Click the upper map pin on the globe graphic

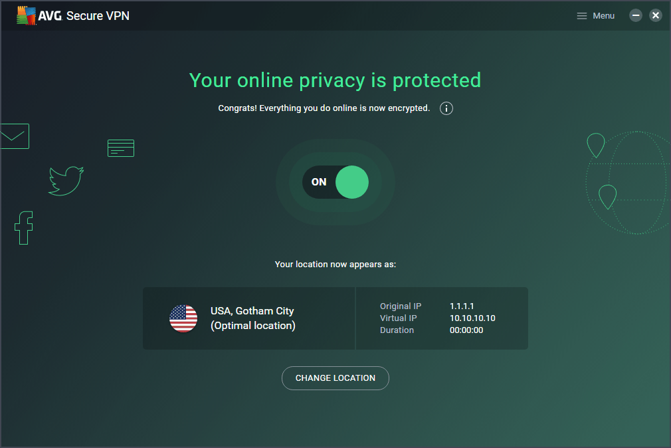[595, 145]
